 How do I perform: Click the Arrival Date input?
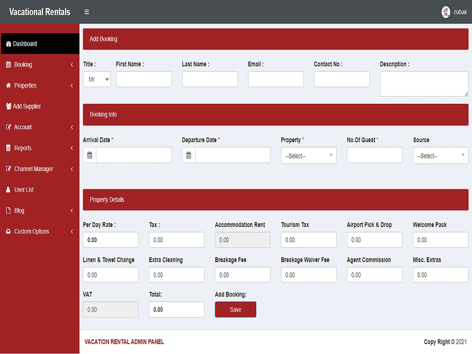pyautogui.click(x=134, y=155)
